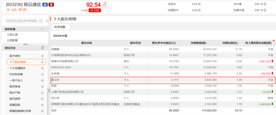Click the -1,489,800 change value
The width and height of the screenshot is (276, 115).
tap(264, 104)
